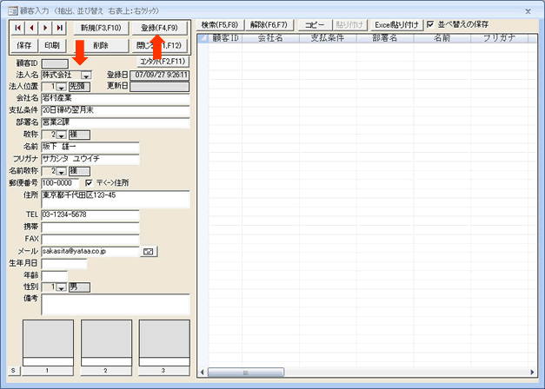Click the 住所 text area
The image size is (545, 389).
point(116,199)
